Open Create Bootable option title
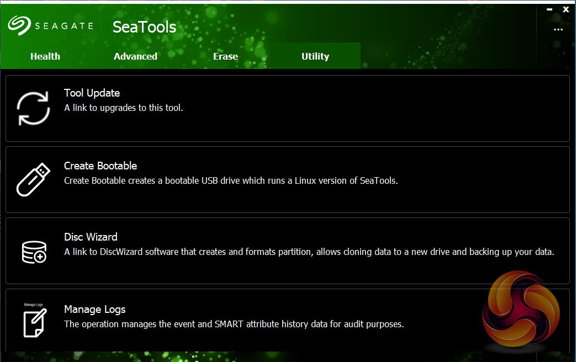The image size is (576, 362). [x=101, y=166]
